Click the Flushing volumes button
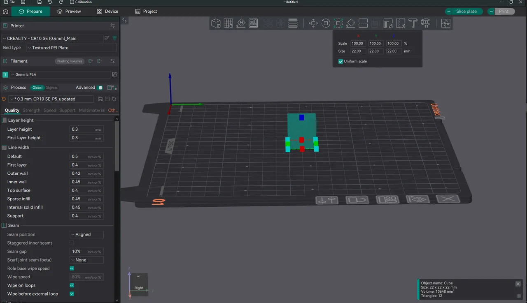This screenshot has width=527, height=303. pyautogui.click(x=69, y=61)
